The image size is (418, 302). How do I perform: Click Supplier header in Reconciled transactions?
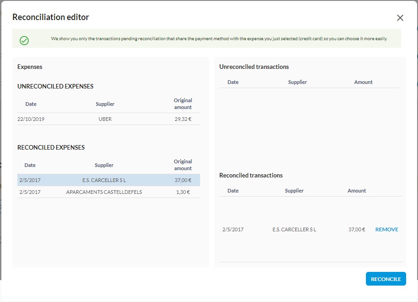tap(294, 191)
